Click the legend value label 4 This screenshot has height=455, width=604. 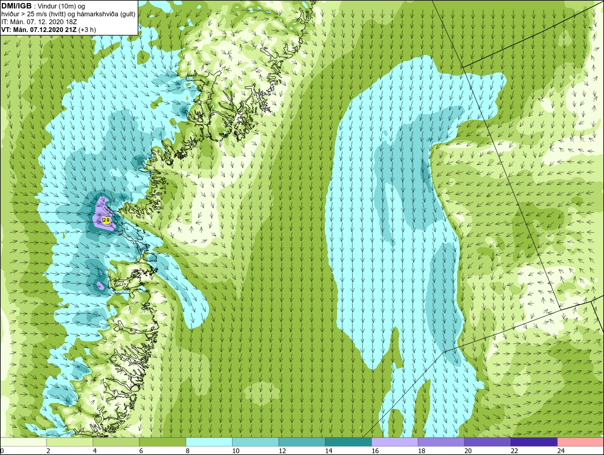pos(95,451)
